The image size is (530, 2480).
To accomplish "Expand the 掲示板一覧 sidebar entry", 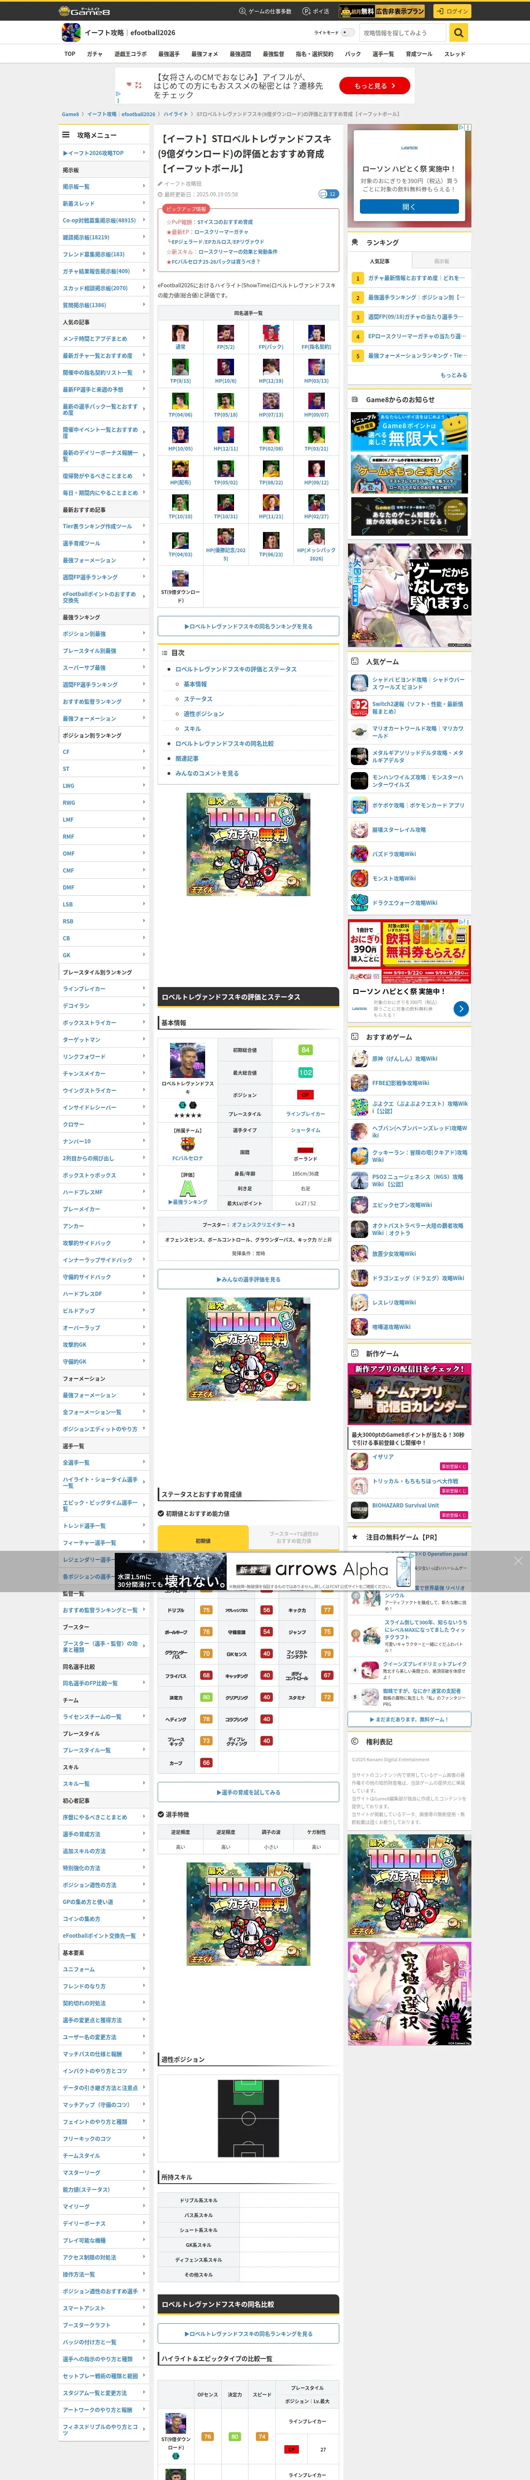I will (105, 187).
